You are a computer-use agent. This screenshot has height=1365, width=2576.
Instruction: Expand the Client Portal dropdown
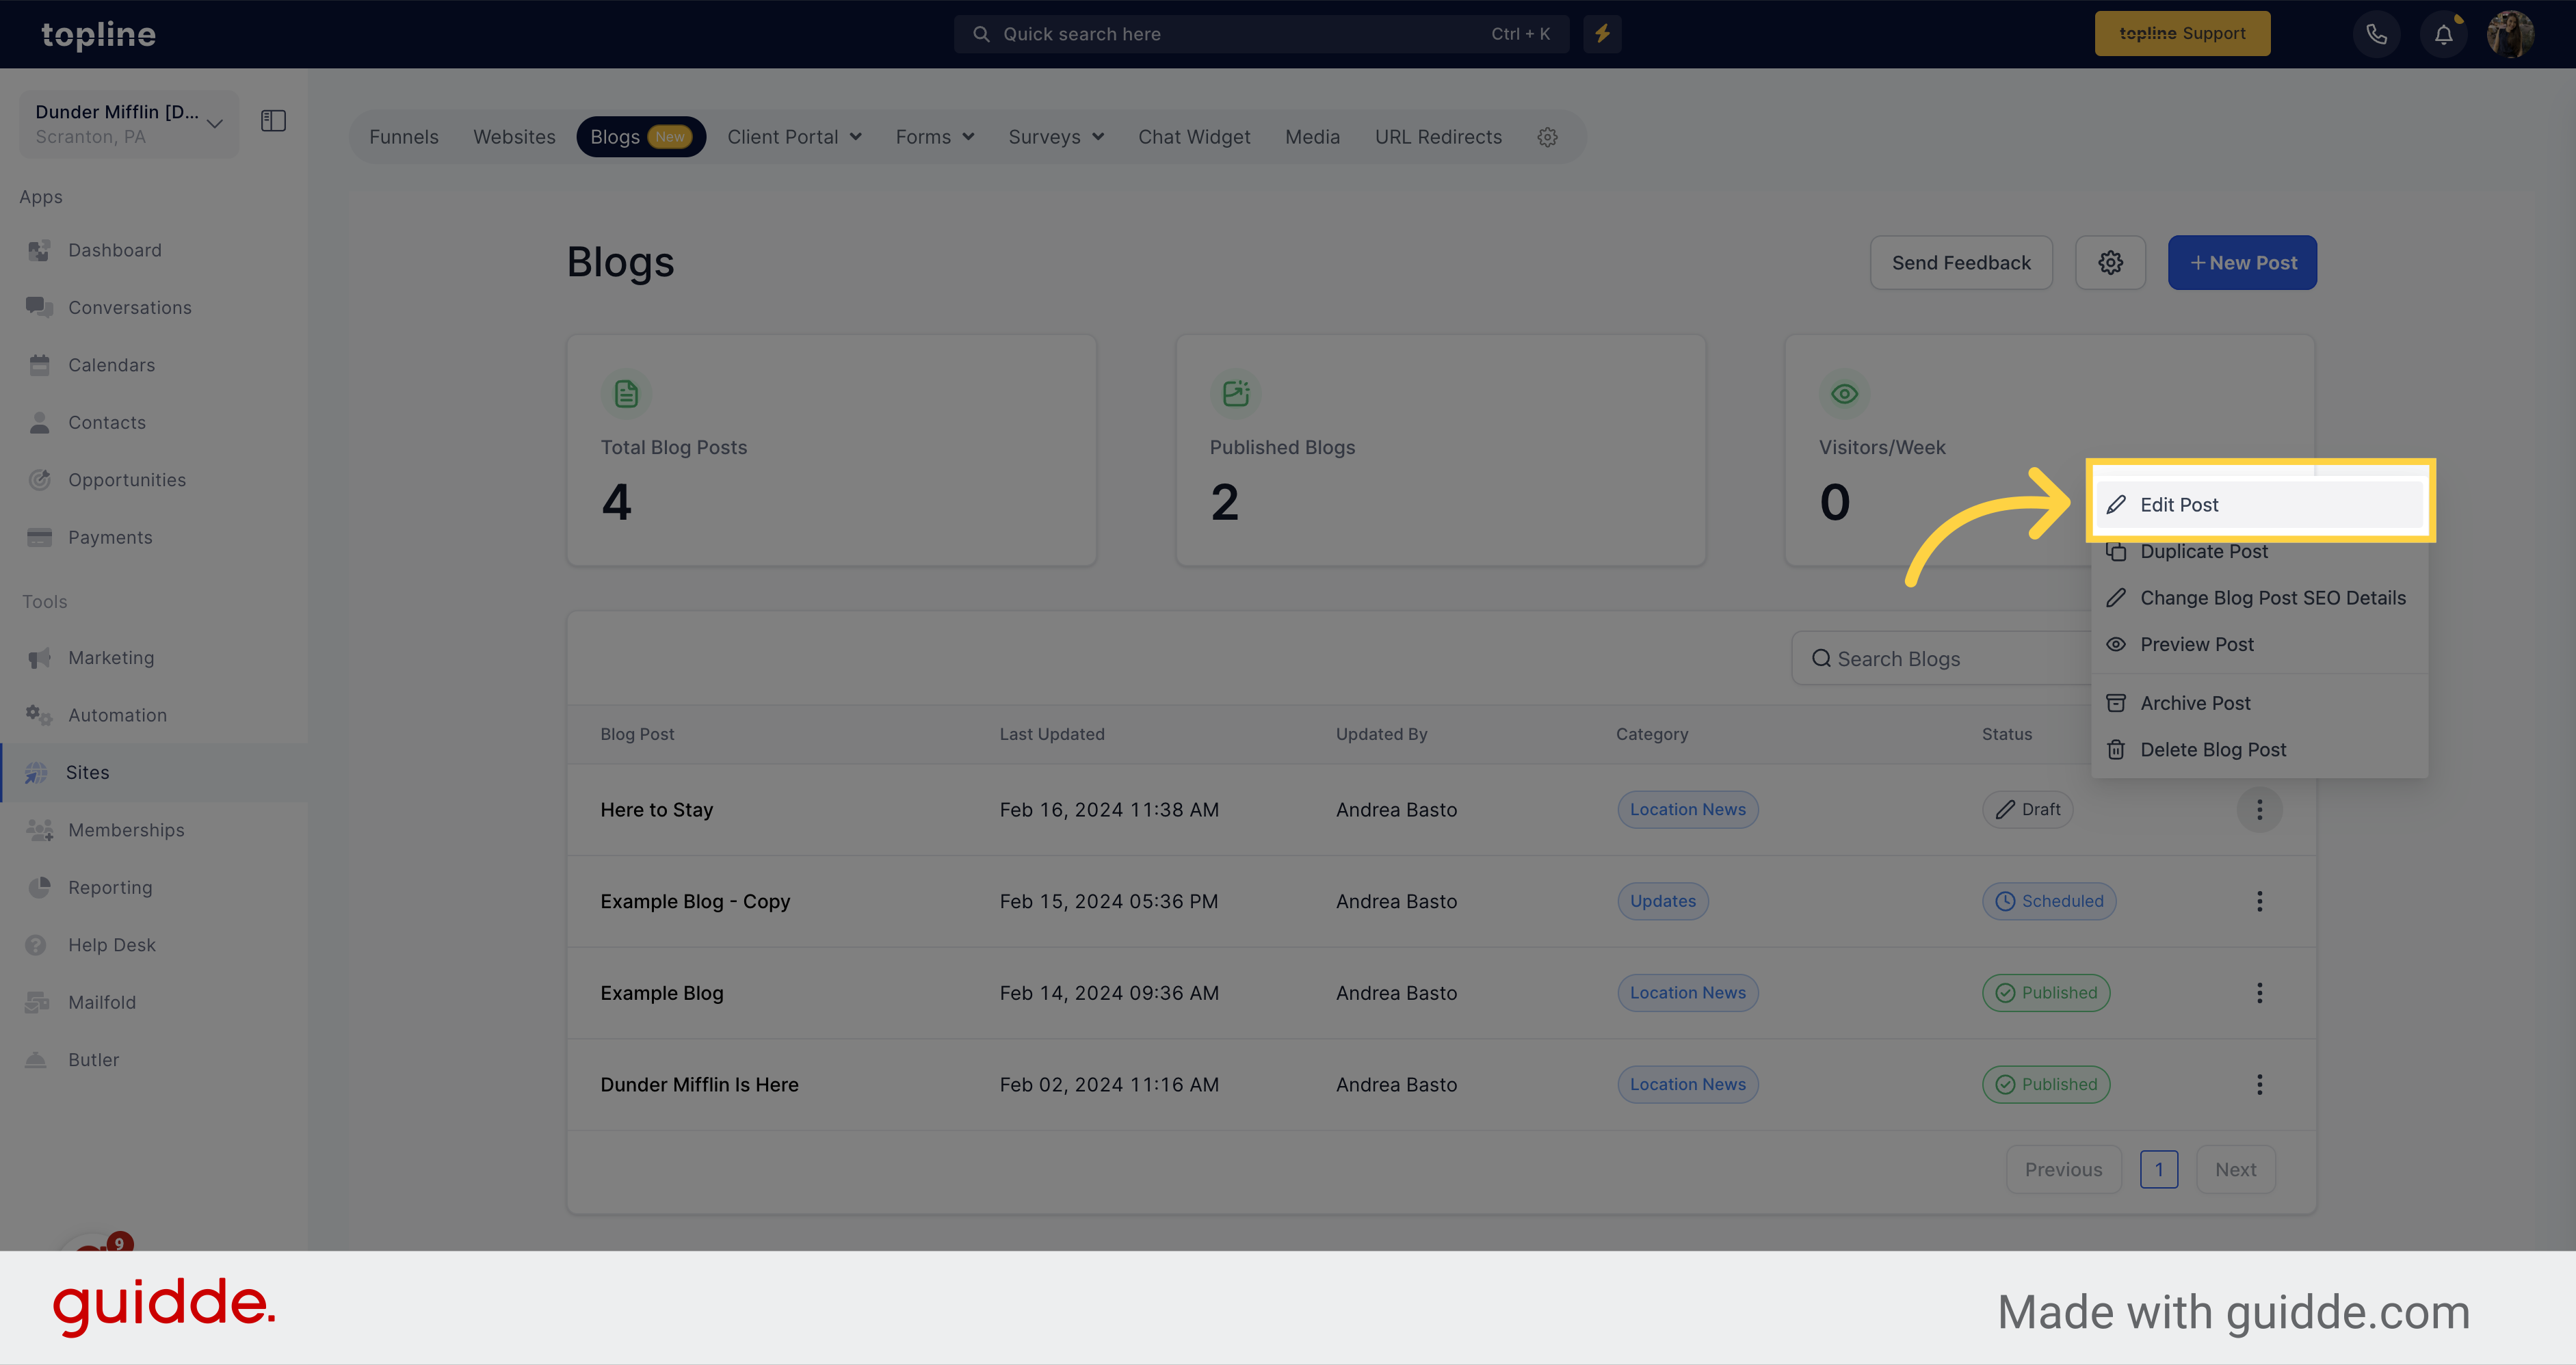coord(794,137)
